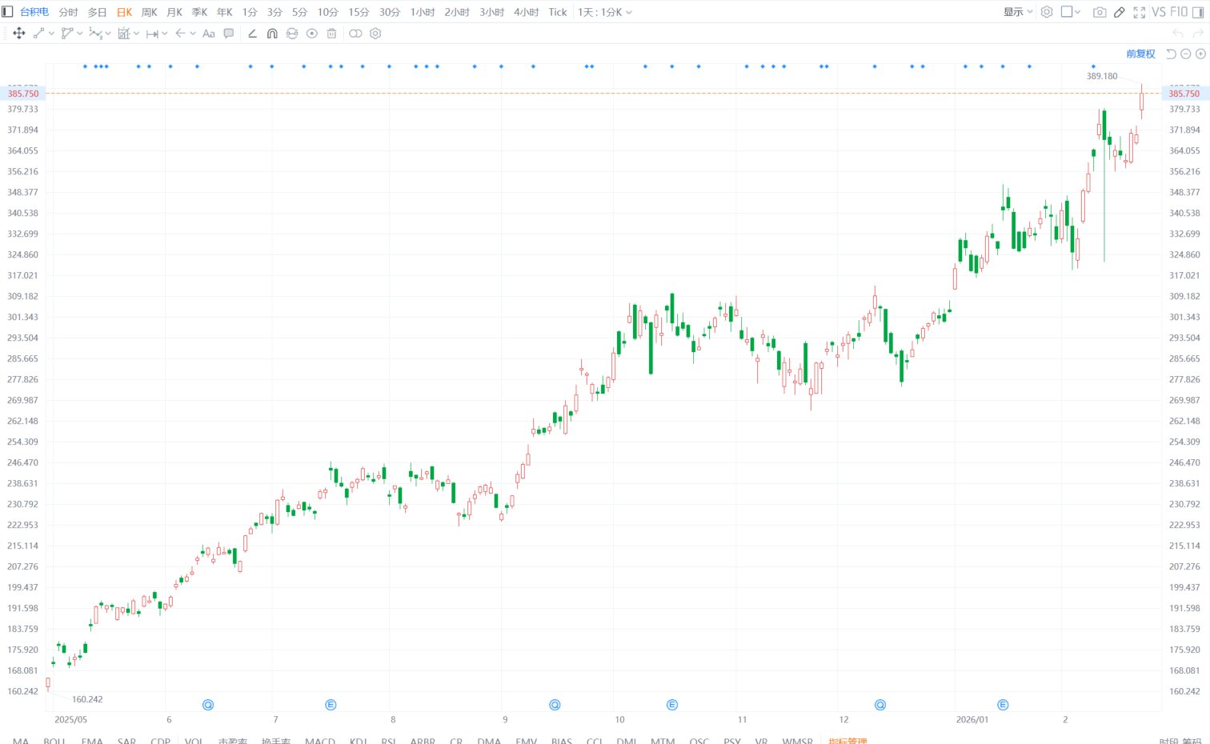1210x744 pixels.
Task: Click the lock drawings icon beside the magnet
Action: (x=292, y=34)
